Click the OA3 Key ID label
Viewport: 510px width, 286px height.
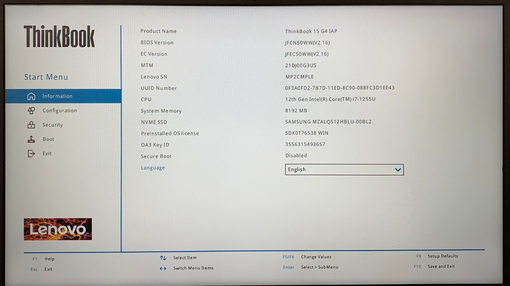click(x=155, y=145)
